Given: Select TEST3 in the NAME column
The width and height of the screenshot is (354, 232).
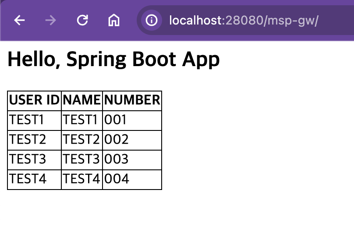Looking at the screenshot, I should (x=82, y=160).
